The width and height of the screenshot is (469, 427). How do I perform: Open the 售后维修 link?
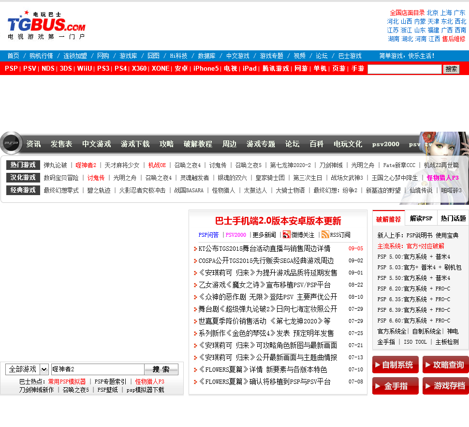click(x=454, y=39)
